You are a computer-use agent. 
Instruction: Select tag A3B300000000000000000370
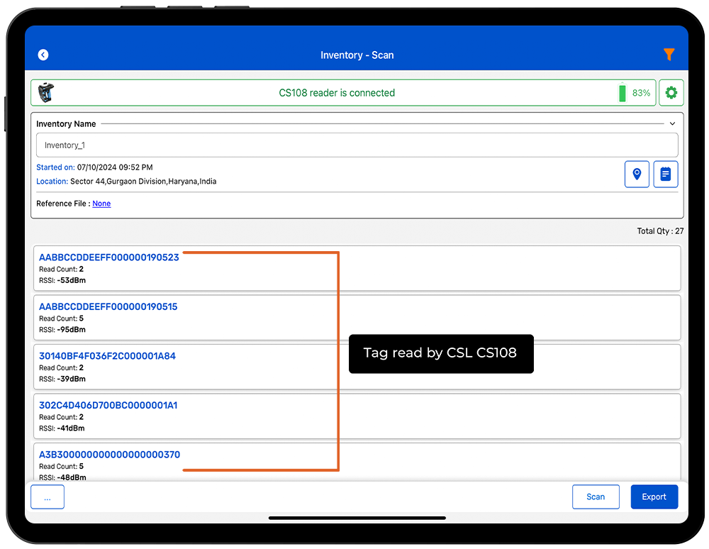point(109,455)
